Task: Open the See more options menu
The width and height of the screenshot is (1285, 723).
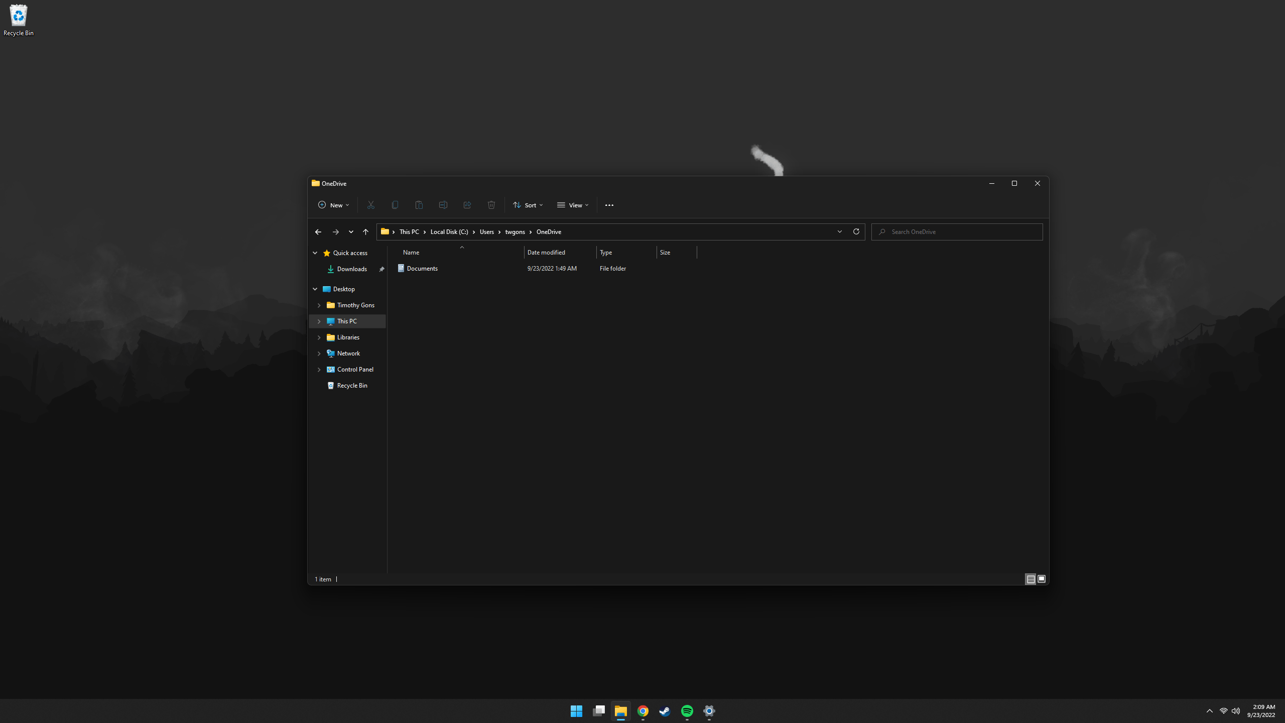Action: coord(609,205)
